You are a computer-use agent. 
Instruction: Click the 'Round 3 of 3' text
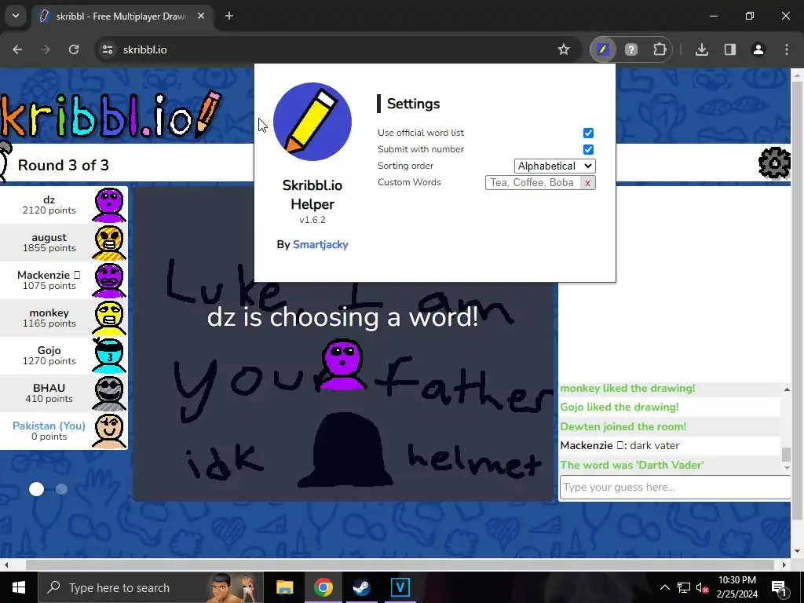(63, 165)
